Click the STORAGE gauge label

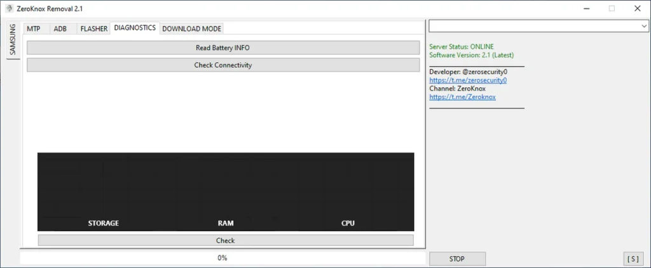click(x=103, y=223)
